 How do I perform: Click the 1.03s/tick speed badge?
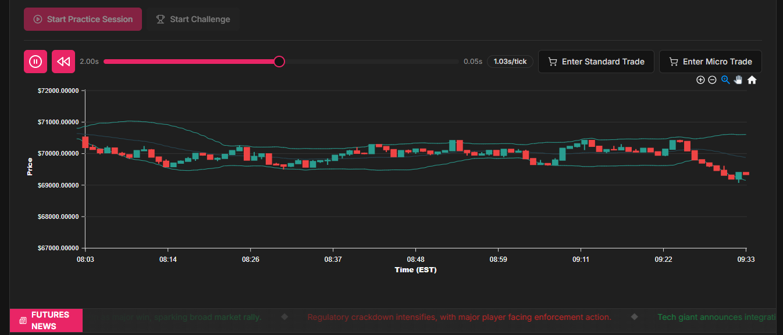(510, 62)
